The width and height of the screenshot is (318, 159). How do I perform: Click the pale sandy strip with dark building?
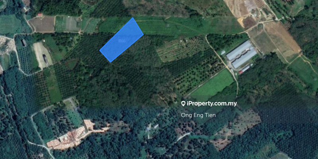coord(42,55)
